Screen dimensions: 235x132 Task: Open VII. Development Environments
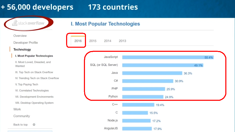click(34, 97)
